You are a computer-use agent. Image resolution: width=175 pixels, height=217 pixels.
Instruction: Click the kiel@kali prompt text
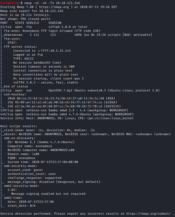(x=8, y=3)
